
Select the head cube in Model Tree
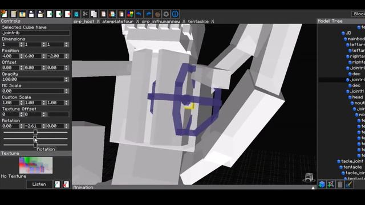[x=358, y=97]
